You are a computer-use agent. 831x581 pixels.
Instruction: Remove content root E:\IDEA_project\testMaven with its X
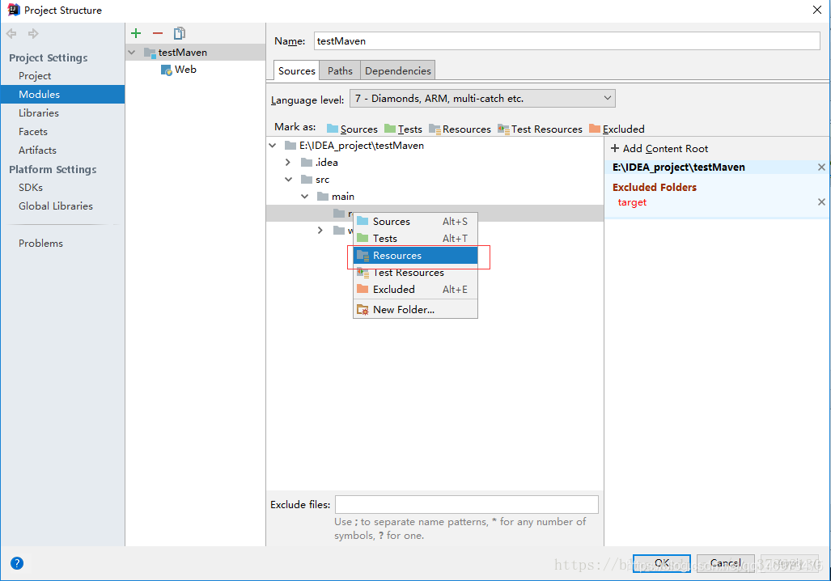pyautogui.click(x=821, y=167)
